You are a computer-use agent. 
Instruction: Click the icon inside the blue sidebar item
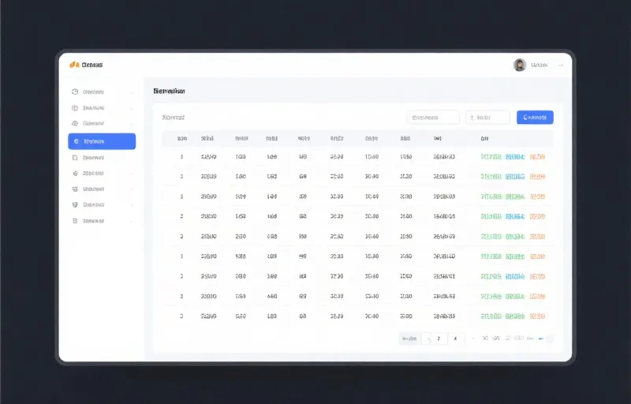click(77, 141)
